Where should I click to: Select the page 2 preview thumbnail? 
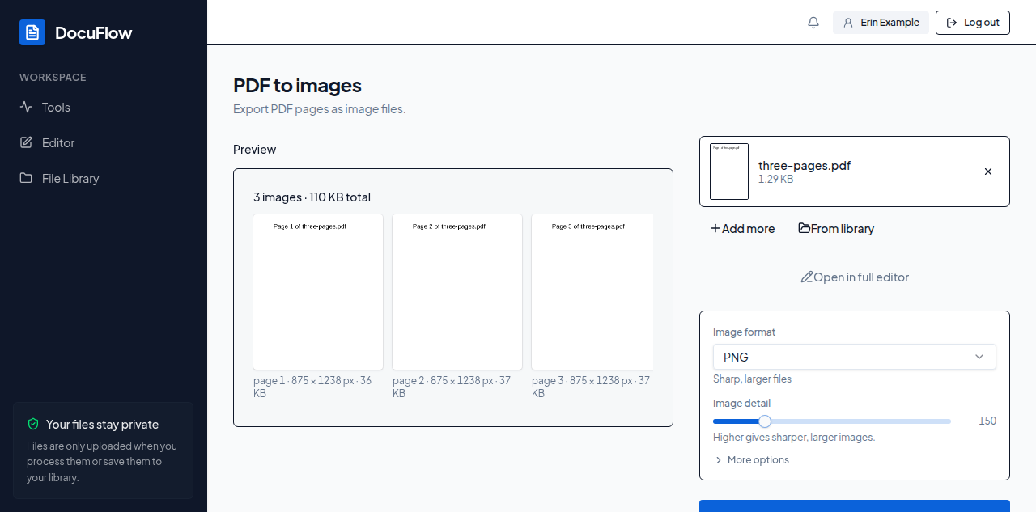457,292
